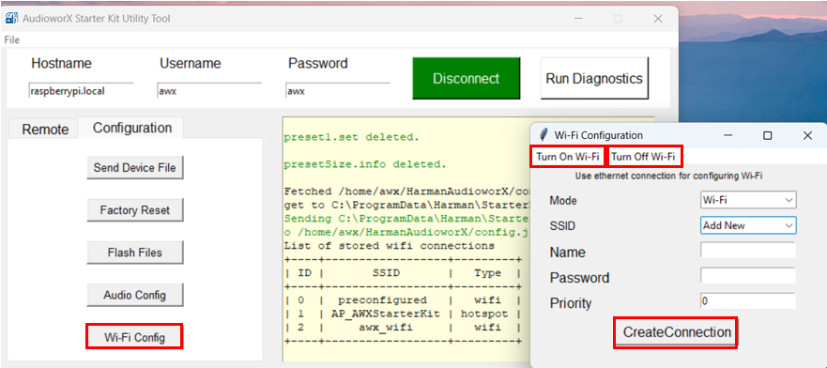Click the AudioworX app icon in title bar
Screen dimensions: 827x368
pos(11,19)
